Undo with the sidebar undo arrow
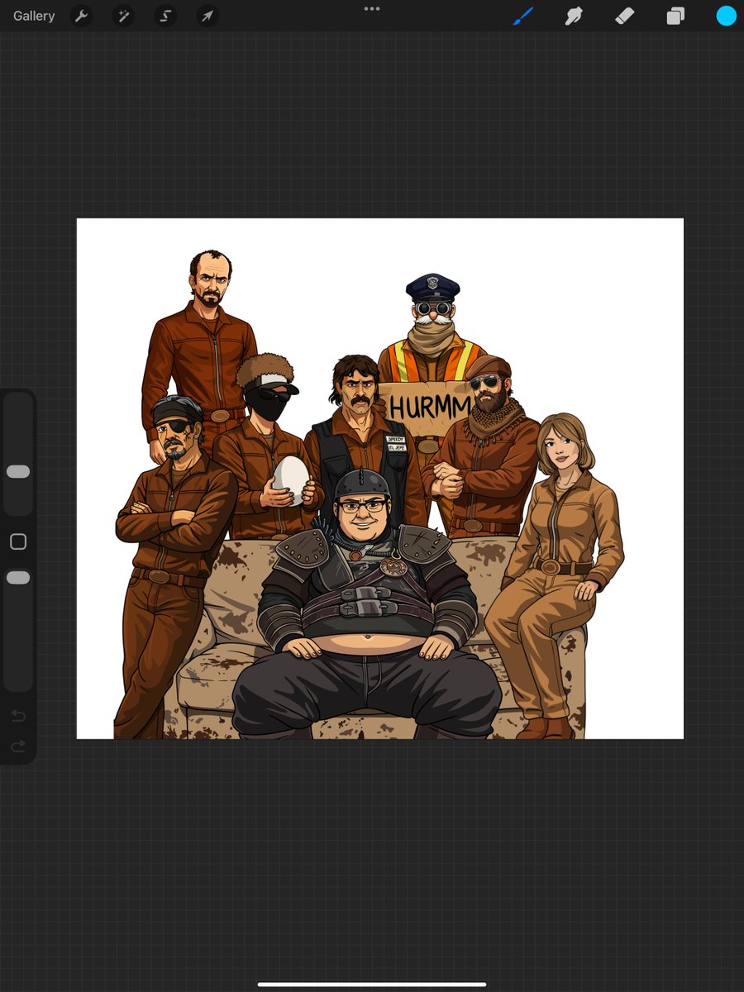 point(18,716)
